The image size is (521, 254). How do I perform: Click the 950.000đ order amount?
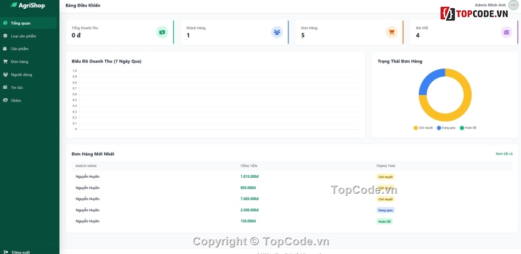pyautogui.click(x=248, y=188)
